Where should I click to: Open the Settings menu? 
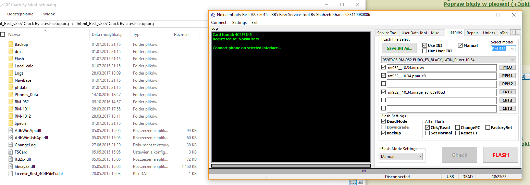click(239, 23)
